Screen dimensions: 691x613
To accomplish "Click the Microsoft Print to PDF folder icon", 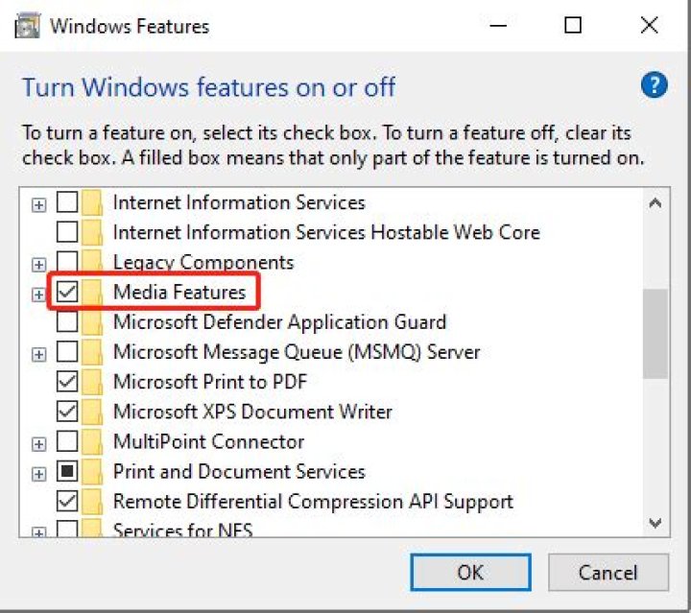I will click(93, 382).
